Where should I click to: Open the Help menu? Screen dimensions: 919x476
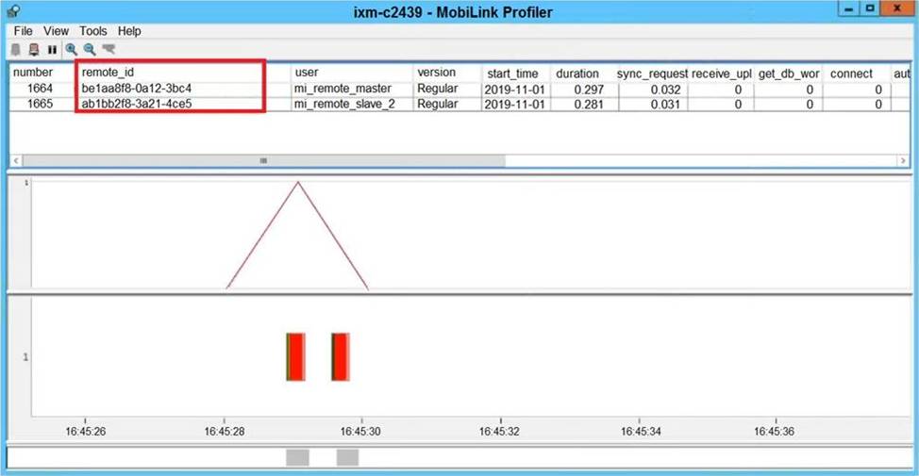tap(129, 31)
